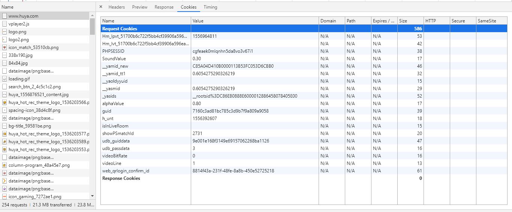The image size is (512, 212).
Task: Switch to the Timing tab
Action: (x=210, y=7)
